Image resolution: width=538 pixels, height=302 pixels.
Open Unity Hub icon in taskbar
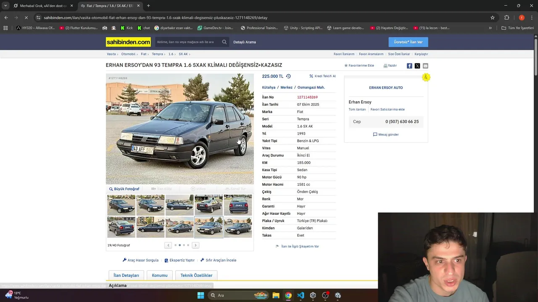[313, 295]
